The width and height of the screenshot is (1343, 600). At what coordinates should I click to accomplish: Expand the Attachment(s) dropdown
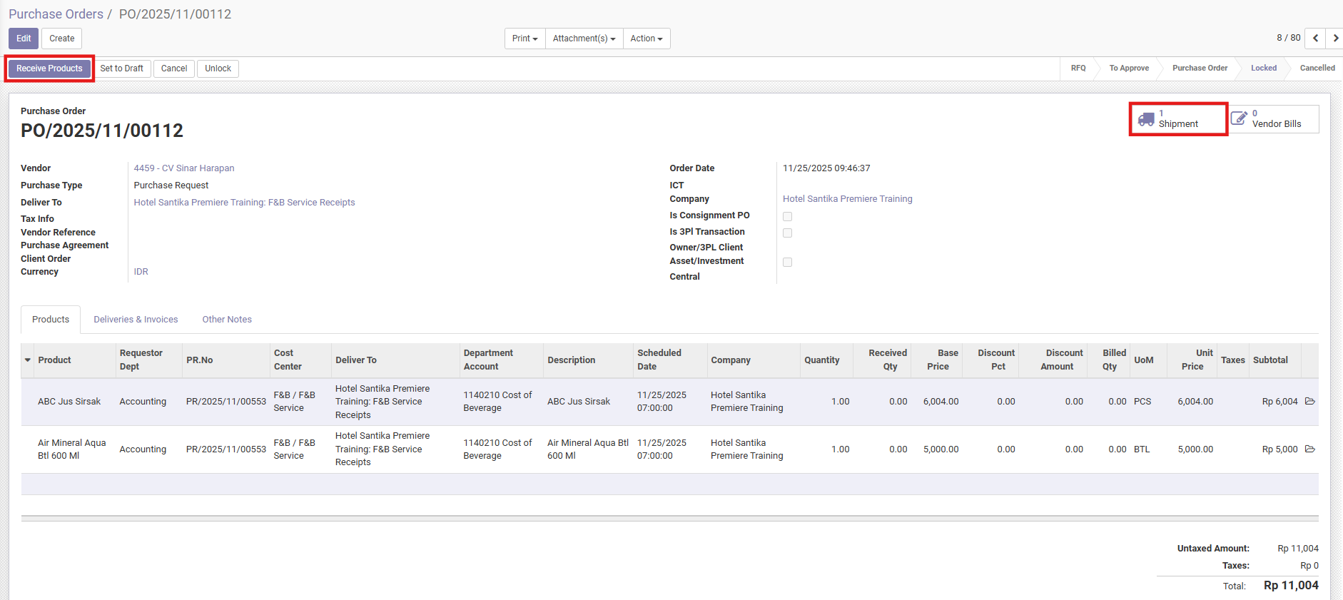(x=584, y=39)
